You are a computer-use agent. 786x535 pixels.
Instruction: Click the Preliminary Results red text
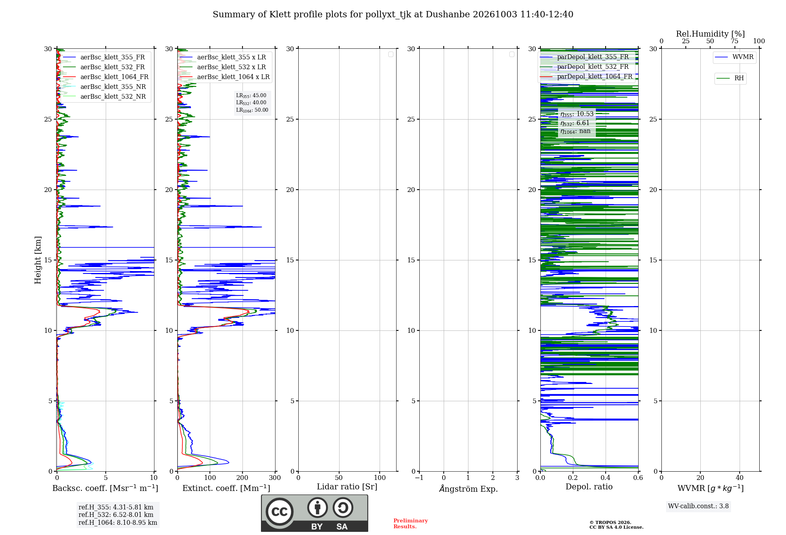[411, 524]
